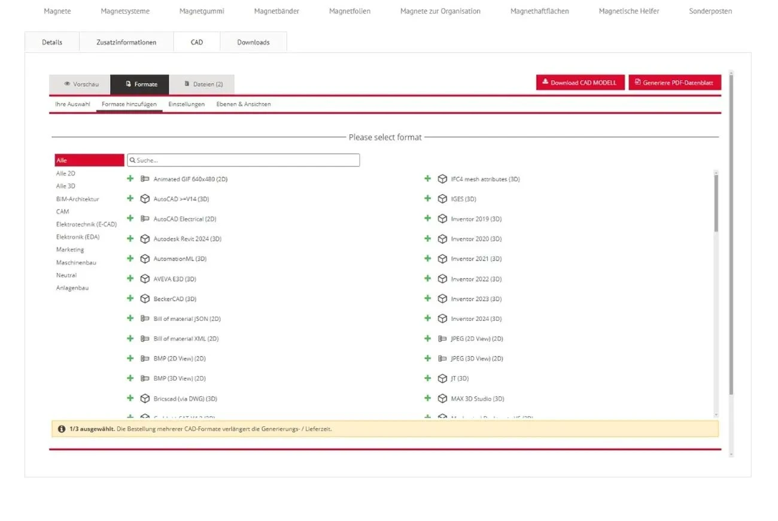The image size is (778, 521).
Task: Add BMP (3D View) with plus icon
Action: click(x=130, y=378)
